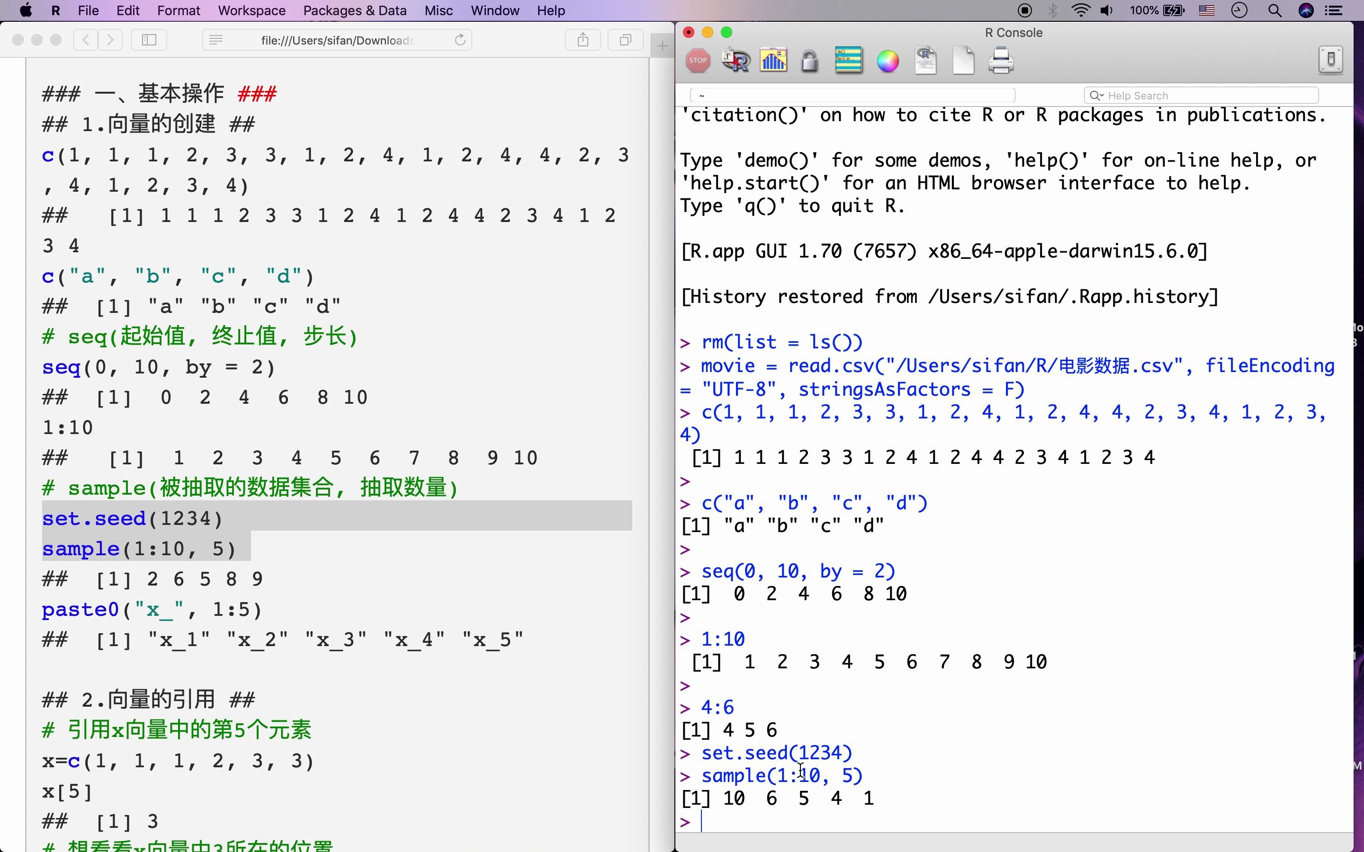Open the browser reader view icon
This screenshot has height=852, width=1364.
[x=216, y=40]
